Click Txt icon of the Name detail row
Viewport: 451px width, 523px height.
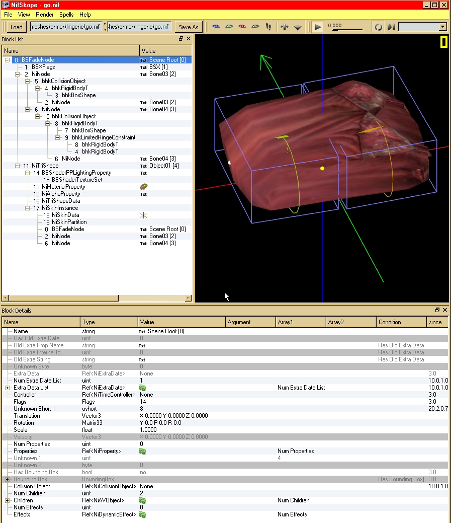pos(142,332)
